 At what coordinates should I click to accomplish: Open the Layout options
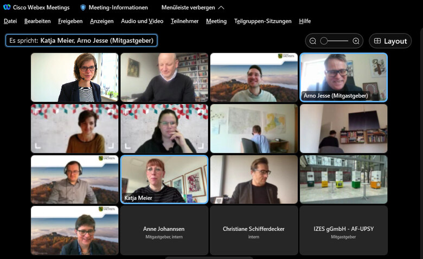pyautogui.click(x=390, y=41)
